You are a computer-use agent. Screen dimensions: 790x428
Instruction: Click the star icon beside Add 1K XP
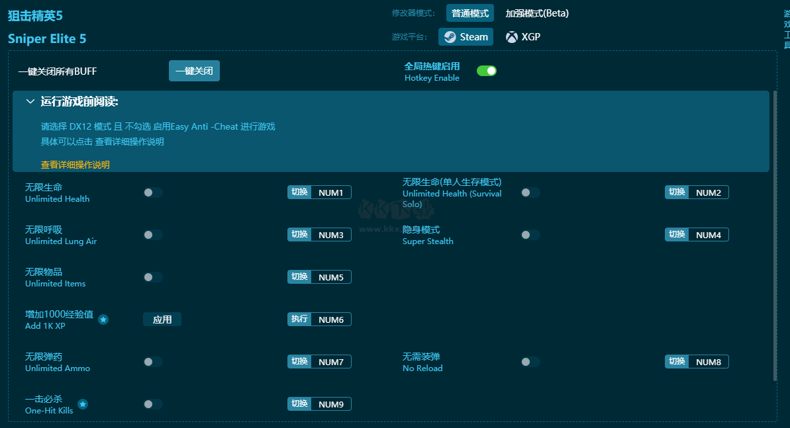(x=103, y=320)
